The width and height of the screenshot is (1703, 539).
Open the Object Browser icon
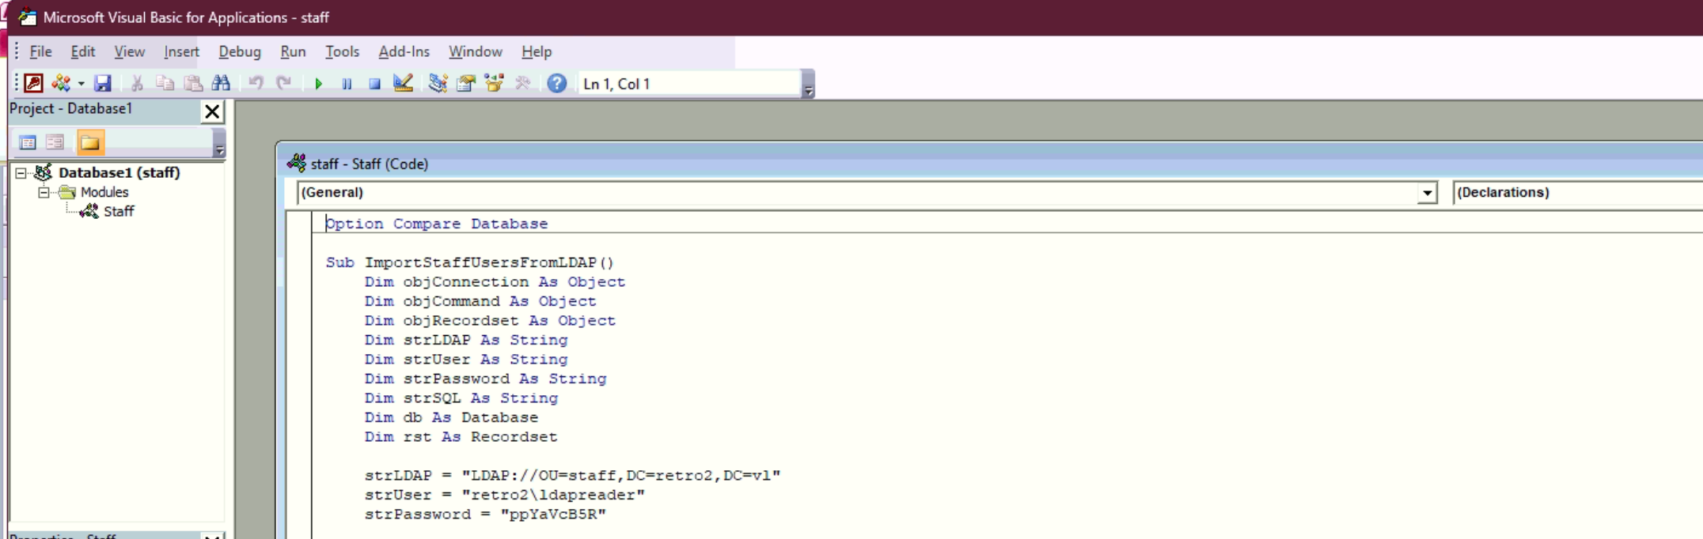click(495, 83)
